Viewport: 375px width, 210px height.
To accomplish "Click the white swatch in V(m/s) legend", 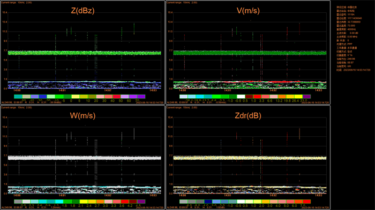I will (241, 96).
